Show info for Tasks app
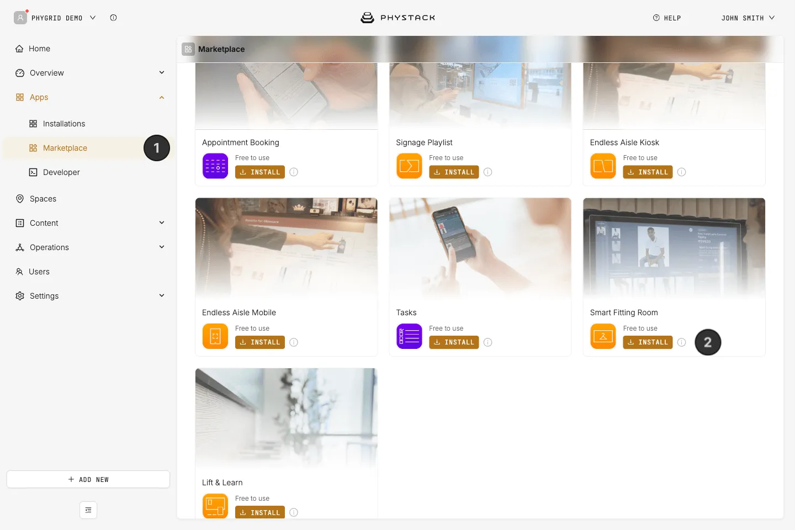This screenshot has height=530, width=795. [x=487, y=342]
